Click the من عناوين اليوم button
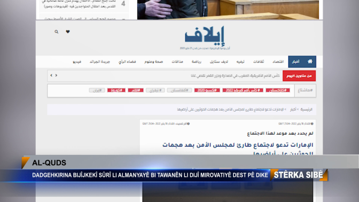This screenshot has height=202, width=359. pyautogui.click(x=299, y=76)
